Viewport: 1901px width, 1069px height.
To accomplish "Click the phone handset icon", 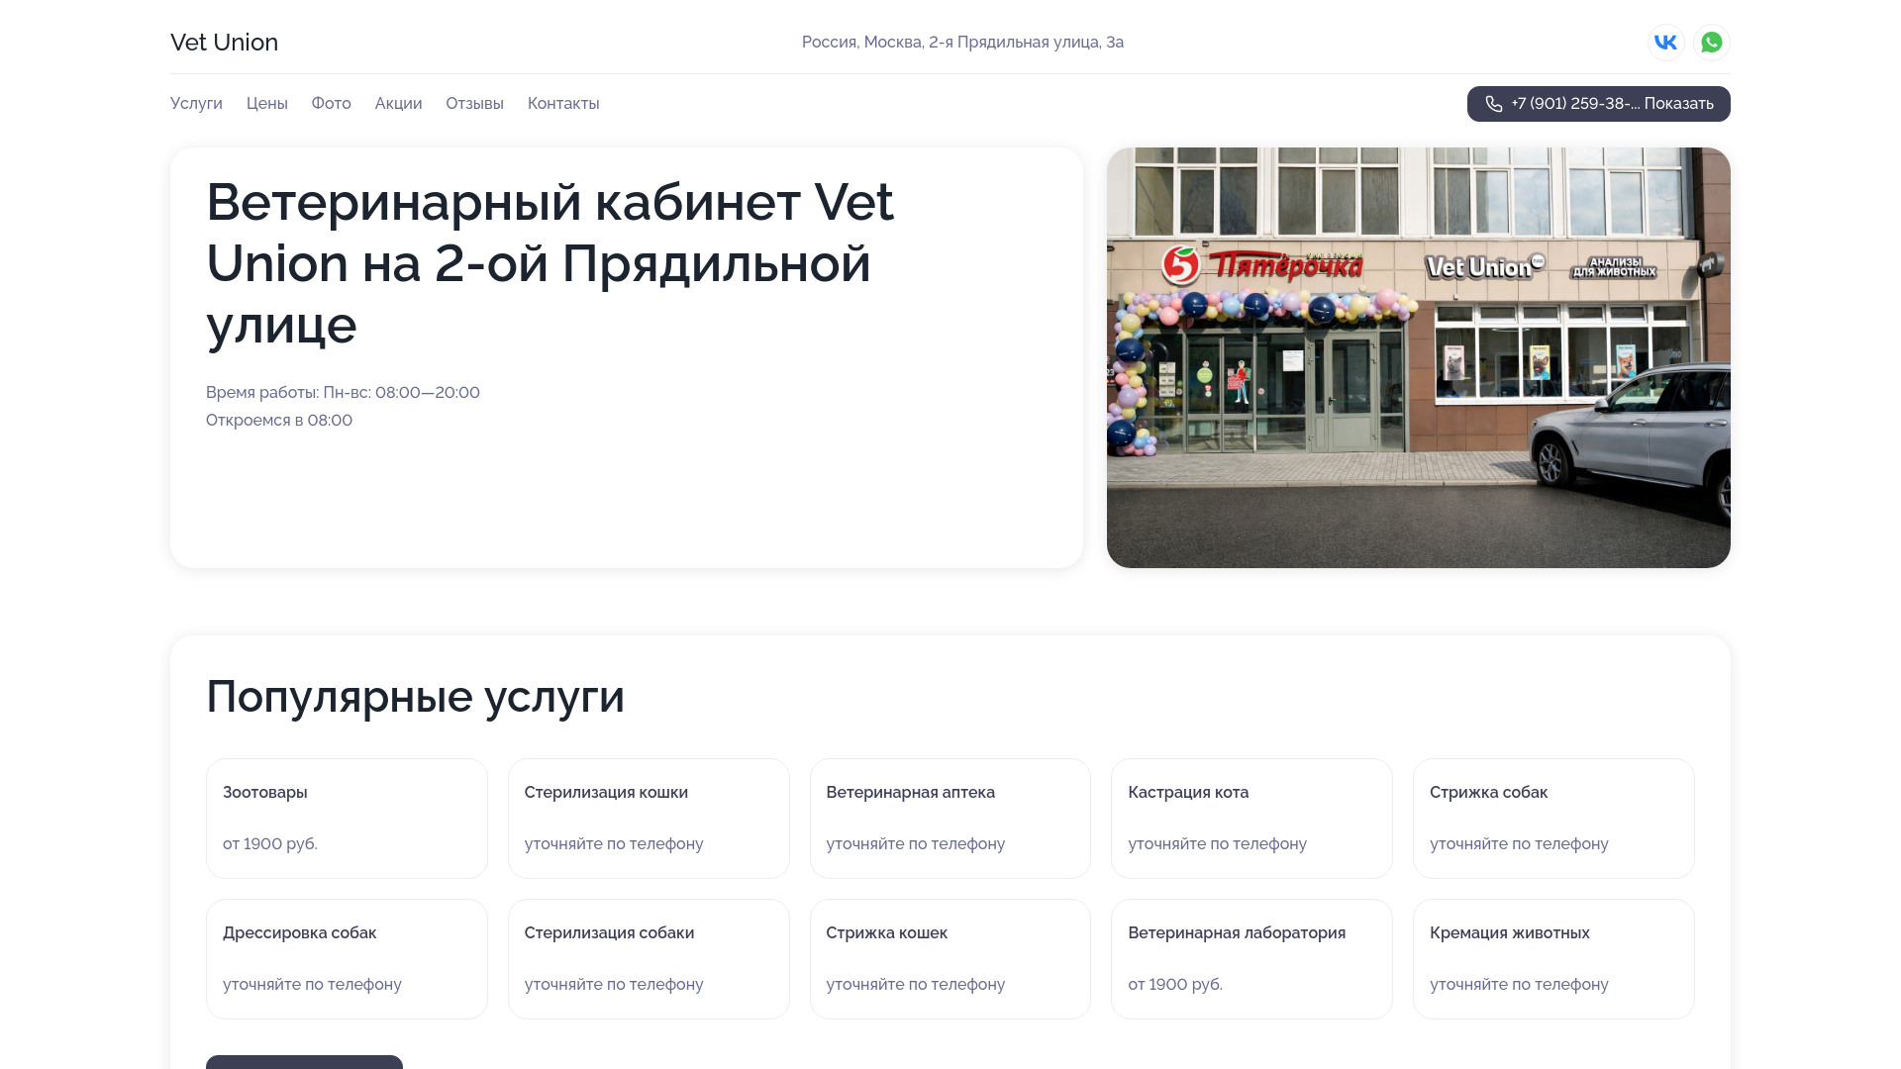I will coord(1493,104).
